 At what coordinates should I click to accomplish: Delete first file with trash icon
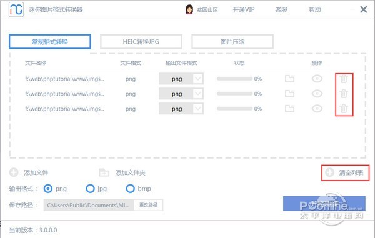344,79
